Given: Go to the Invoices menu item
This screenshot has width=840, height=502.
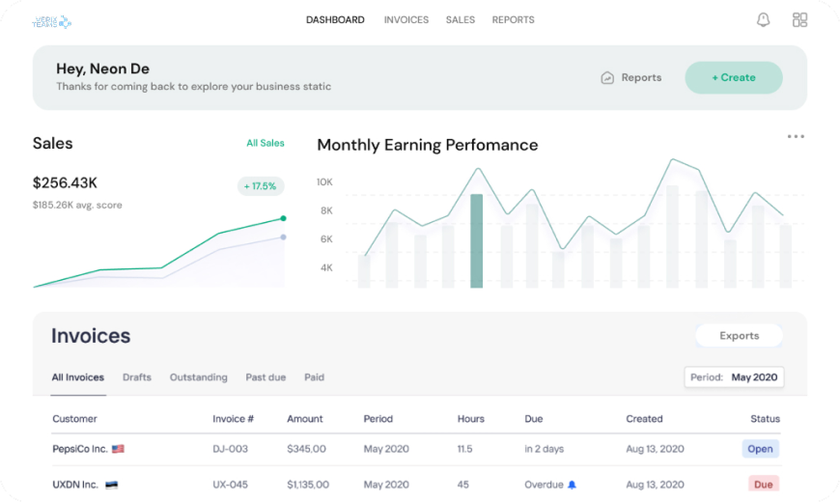Looking at the screenshot, I should (x=406, y=20).
